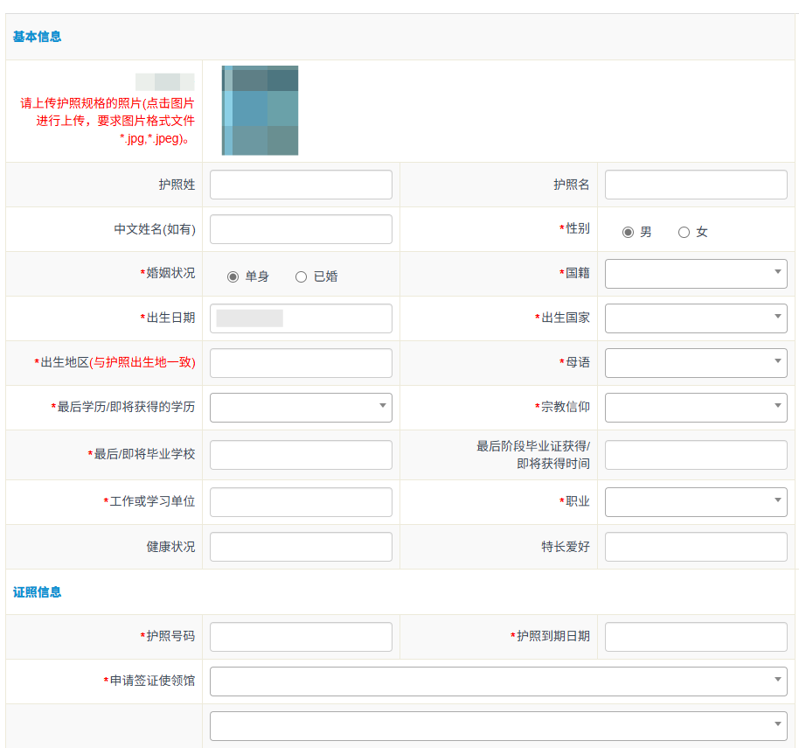Screen dimensions: 799x748
Task: Choose 单身 marital status option
Action: (233, 276)
